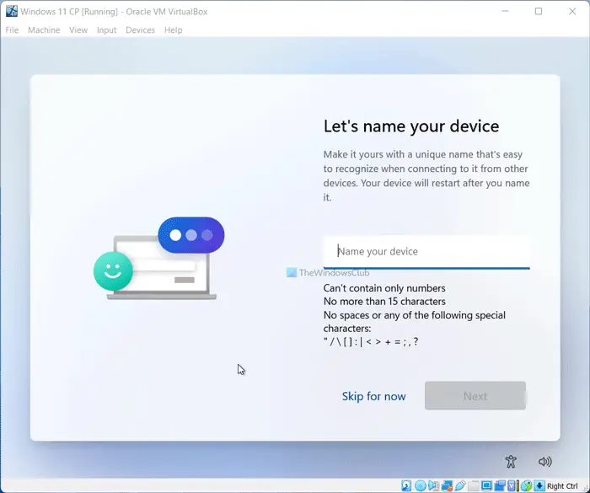Click the display monitor status icon
This screenshot has height=493, width=590.
(486, 486)
